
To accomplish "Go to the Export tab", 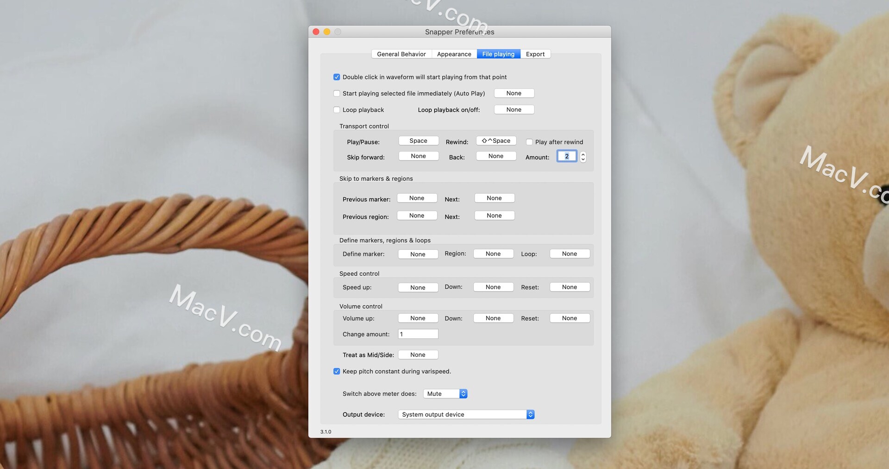I will (x=535, y=54).
